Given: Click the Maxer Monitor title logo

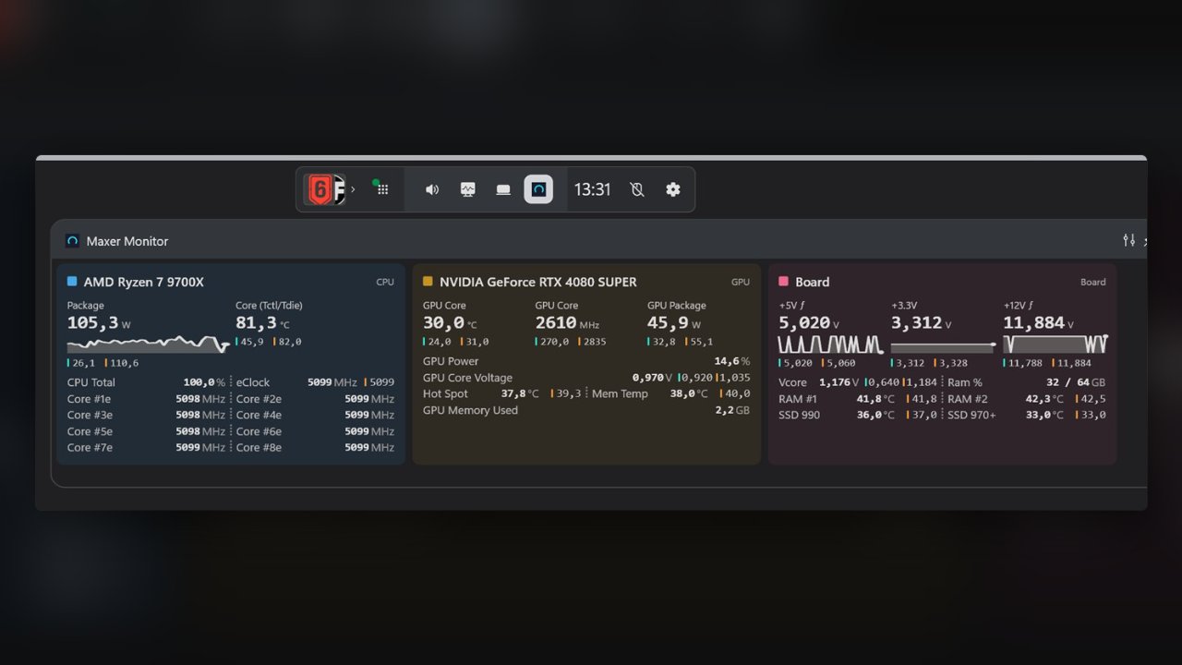Looking at the screenshot, I should click(72, 241).
